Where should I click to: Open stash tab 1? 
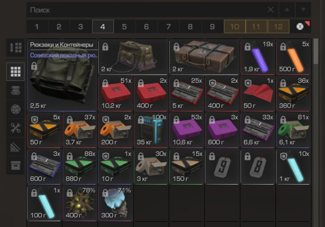37,27
